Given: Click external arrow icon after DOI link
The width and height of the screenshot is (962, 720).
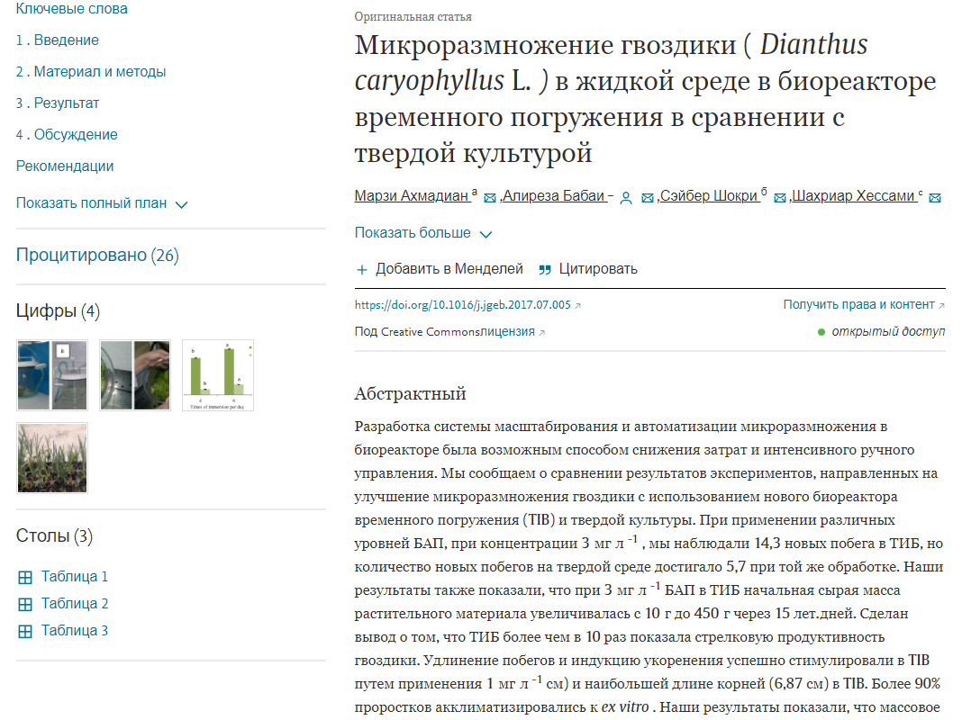Looking at the screenshot, I should pos(577,306).
